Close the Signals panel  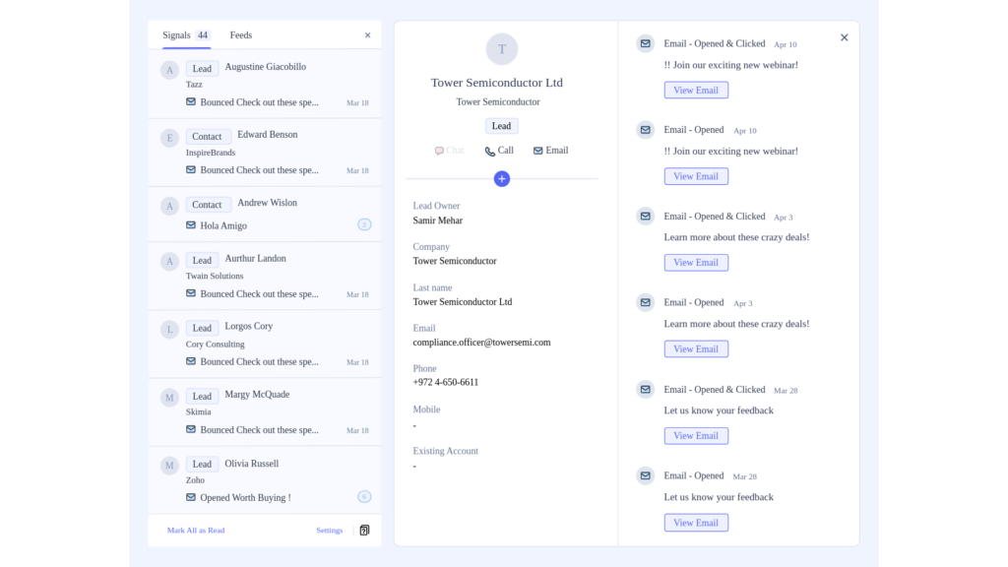tap(368, 35)
